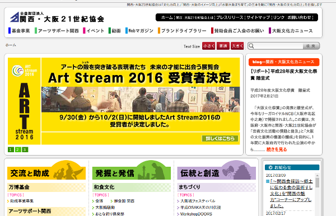Viewport: 336px width, 216px height.
Task: Open the 続きを見る read-more link
Action: (277, 149)
